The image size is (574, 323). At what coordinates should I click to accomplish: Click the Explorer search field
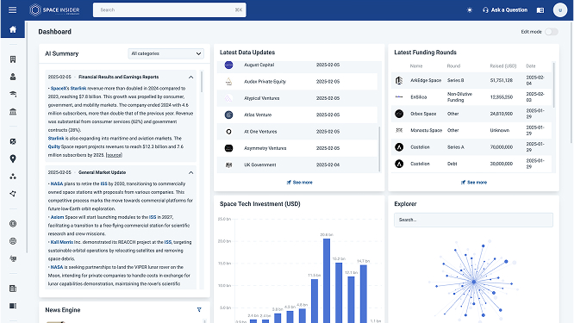pyautogui.click(x=473, y=220)
